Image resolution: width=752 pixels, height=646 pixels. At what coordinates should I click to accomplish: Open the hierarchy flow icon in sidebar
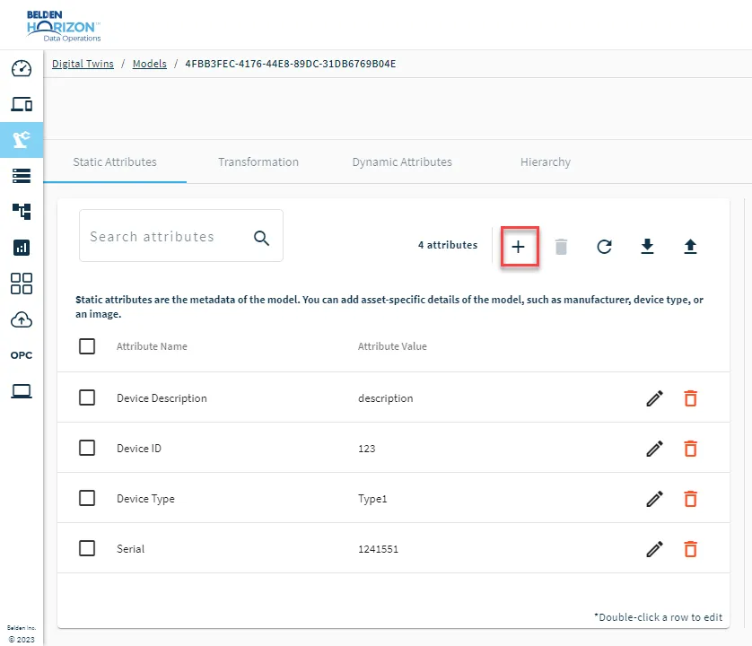22,211
